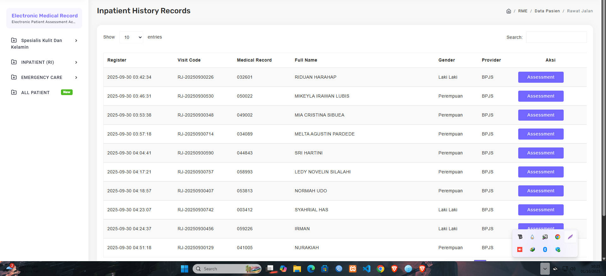This screenshot has height=276, width=606.
Task: Open Assessment for RIDUAN HARAHAP
Action: 541,77
